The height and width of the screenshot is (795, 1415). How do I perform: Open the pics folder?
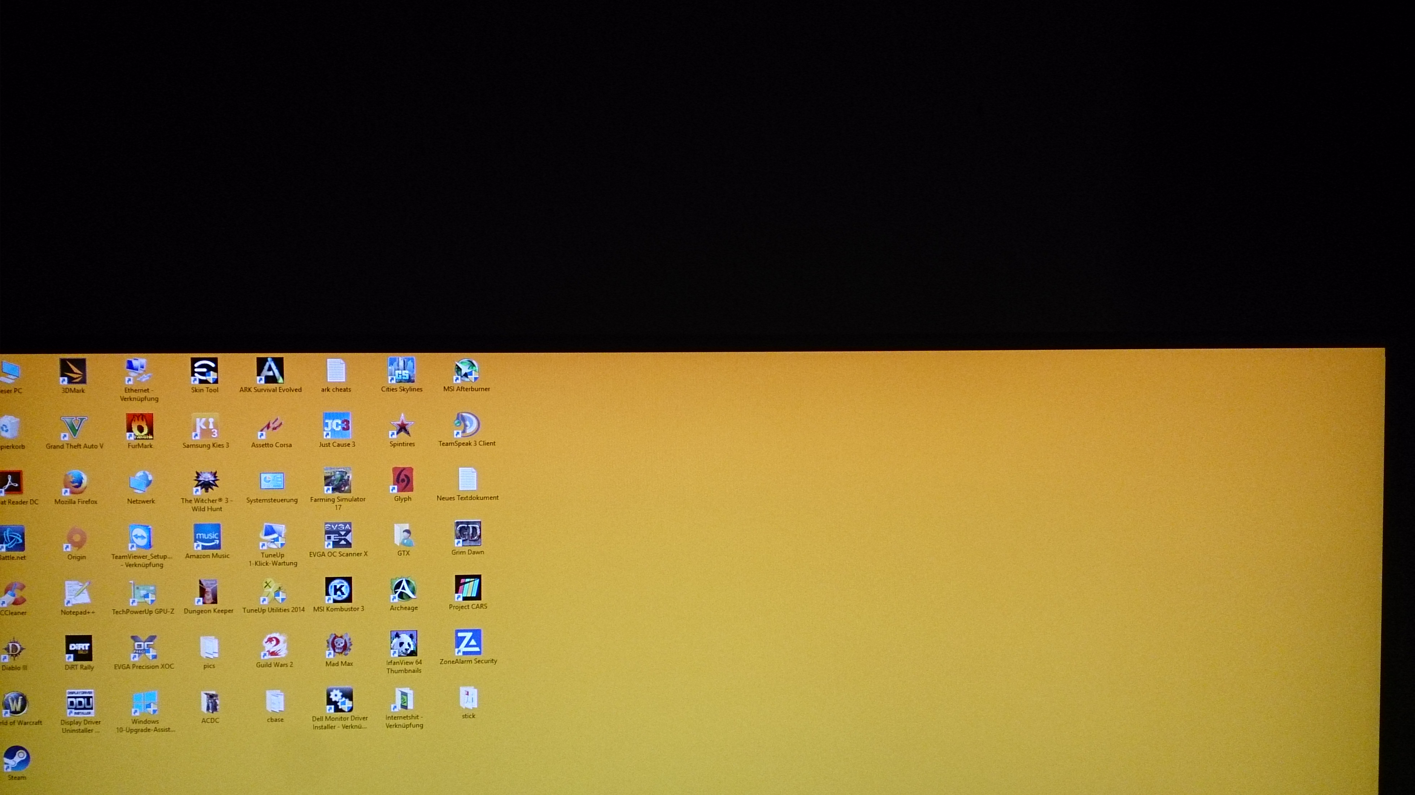[209, 647]
